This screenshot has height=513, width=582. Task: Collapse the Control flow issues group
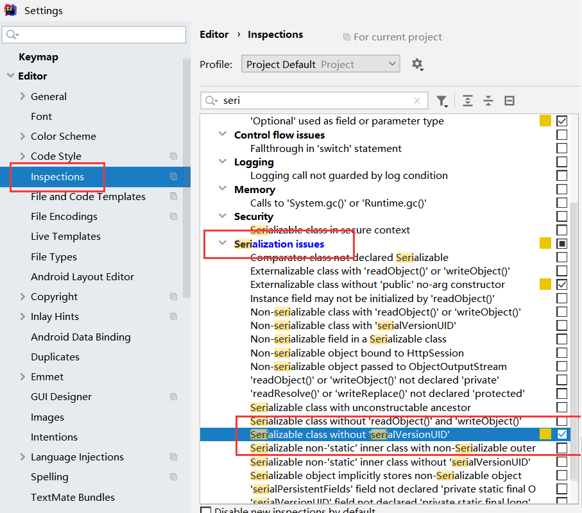[223, 134]
